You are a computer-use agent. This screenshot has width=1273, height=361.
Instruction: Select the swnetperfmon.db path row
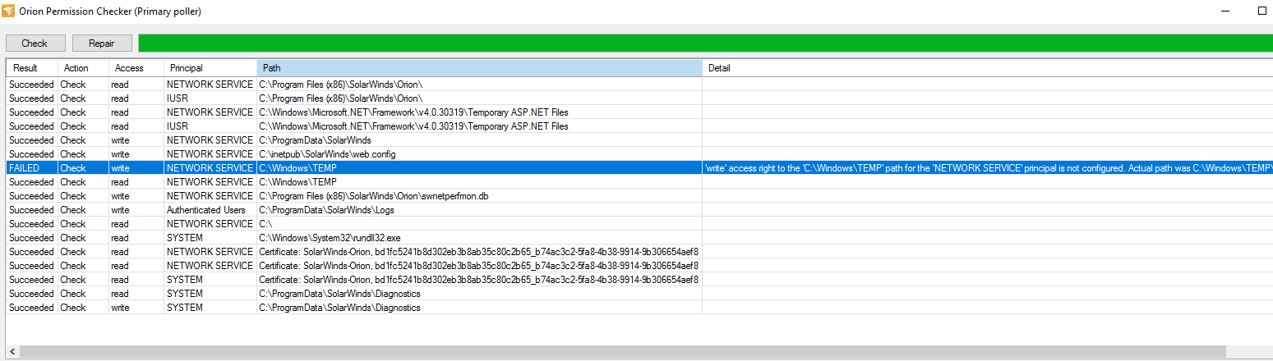click(639, 196)
